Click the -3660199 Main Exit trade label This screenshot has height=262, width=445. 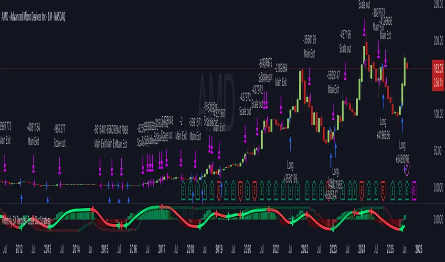(x=309, y=47)
